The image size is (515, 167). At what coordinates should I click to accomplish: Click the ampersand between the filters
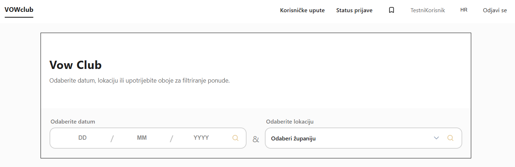click(256, 139)
